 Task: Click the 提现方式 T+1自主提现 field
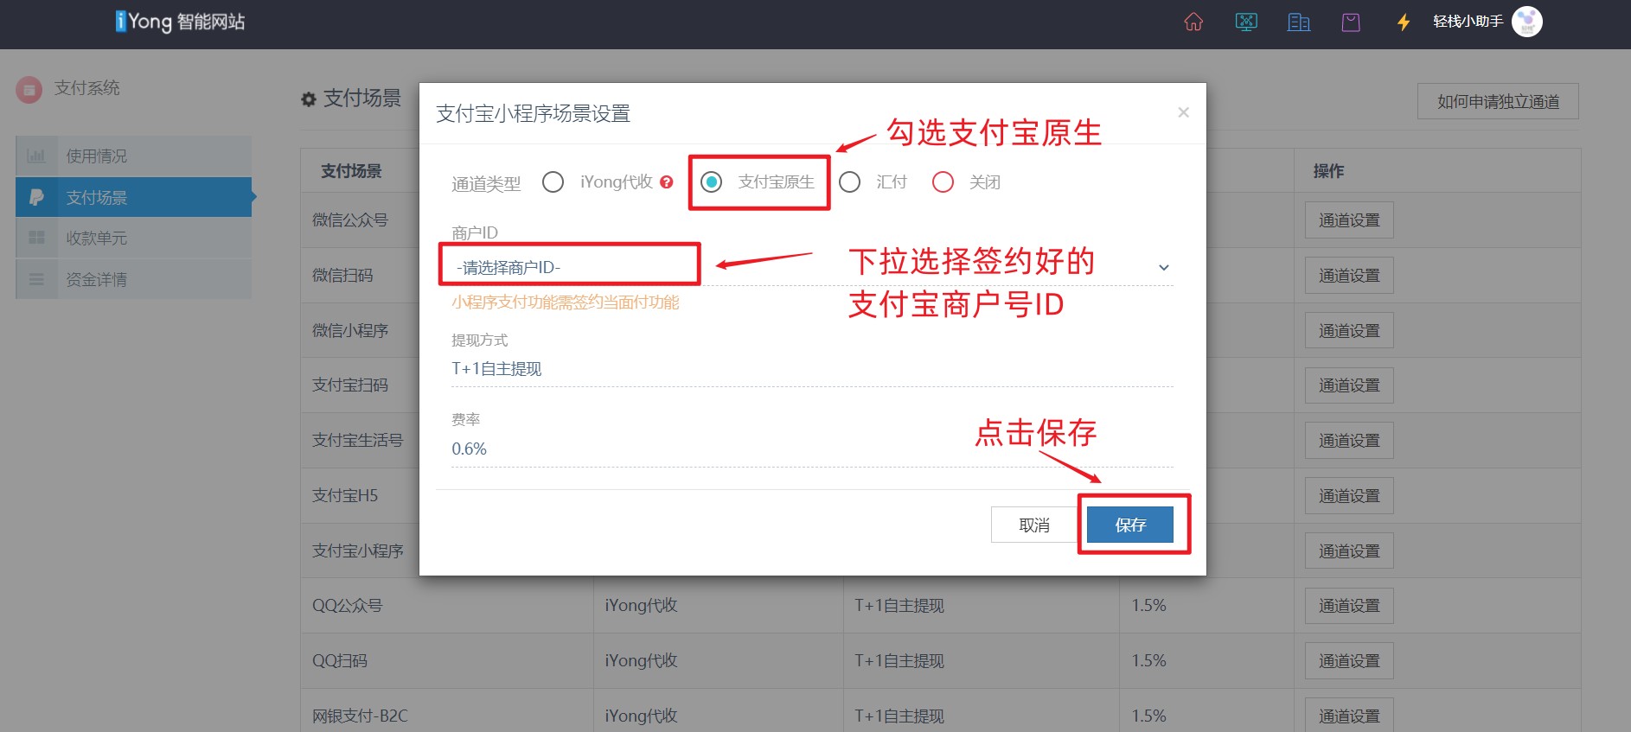click(x=812, y=369)
